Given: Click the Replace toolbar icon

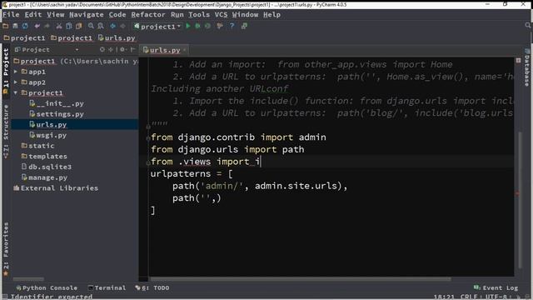Looking at the screenshot, I should tap(101, 26).
